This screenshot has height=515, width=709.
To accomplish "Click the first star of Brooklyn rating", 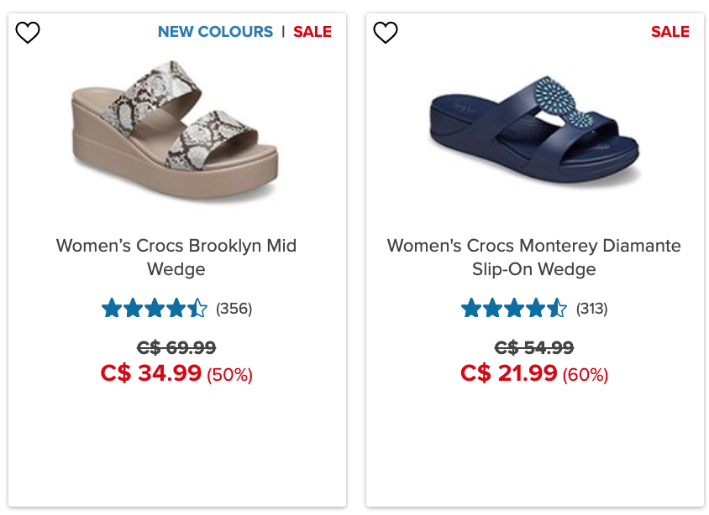I will 111,309.
